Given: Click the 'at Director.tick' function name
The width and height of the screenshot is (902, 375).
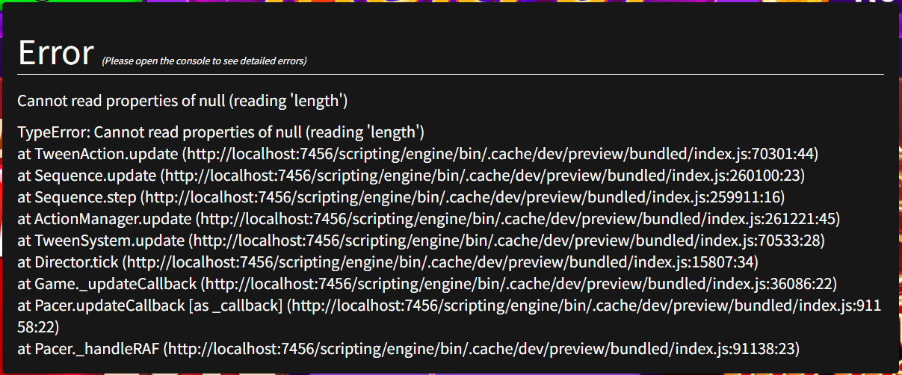Looking at the screenshot, I should click(69, 263).
